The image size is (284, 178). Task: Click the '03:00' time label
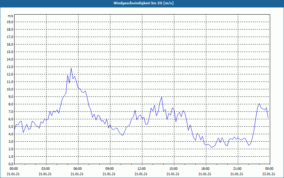[45, 169]
